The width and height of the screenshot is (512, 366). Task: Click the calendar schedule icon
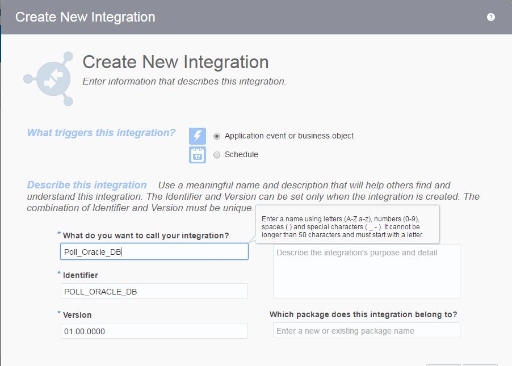tap(198, 154)
